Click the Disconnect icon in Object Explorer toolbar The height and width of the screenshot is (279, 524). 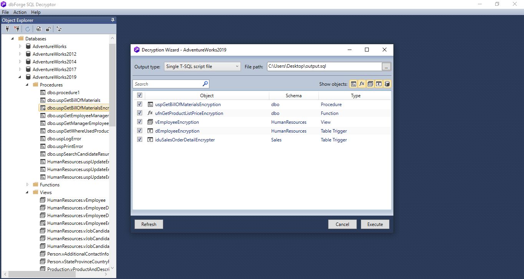pyautogui.click(x=17, y=29)
